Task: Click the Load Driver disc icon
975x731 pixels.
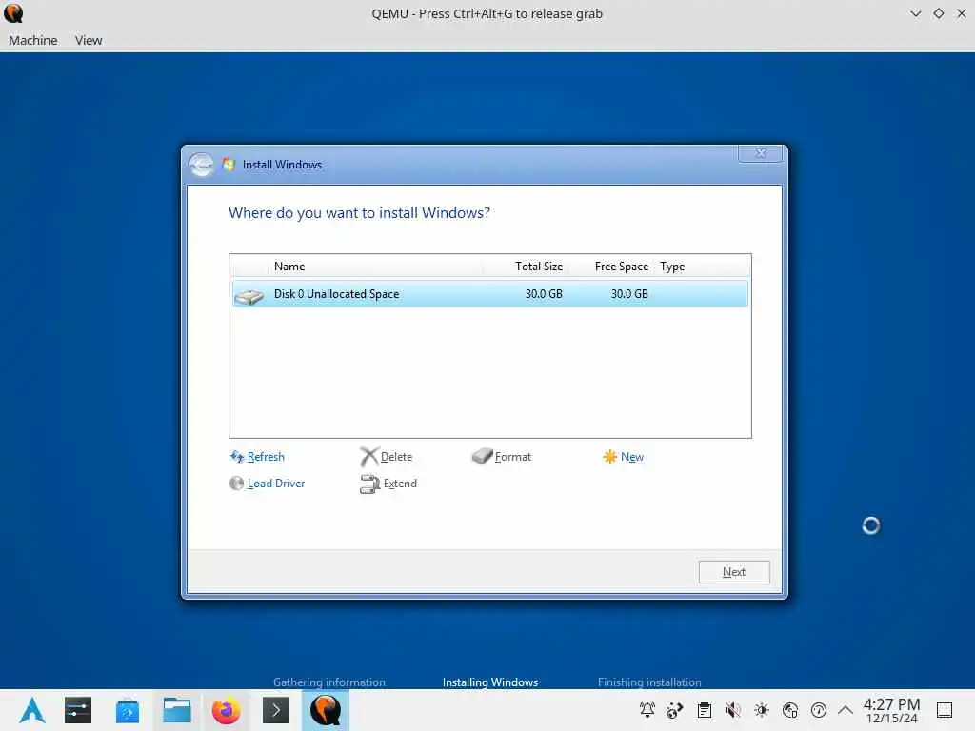Action: (236, 484)
